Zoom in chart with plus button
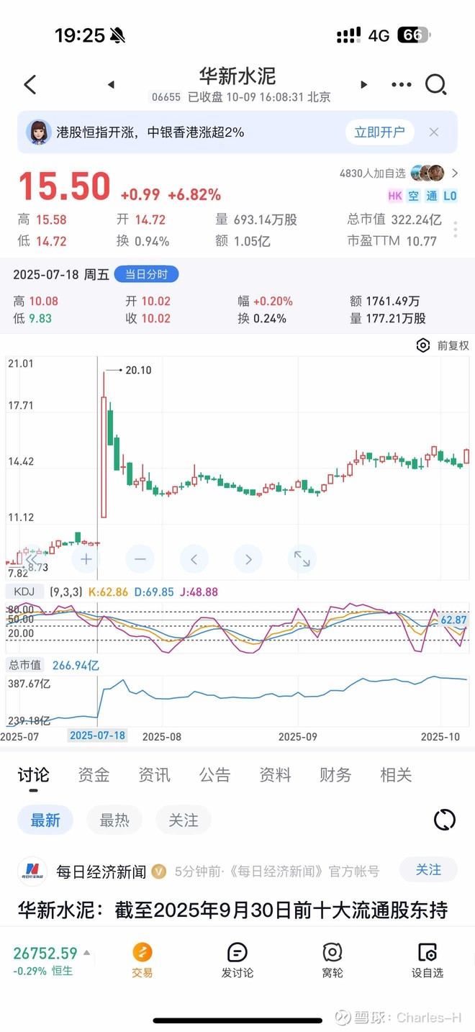475x1032 pixels. point(86,558)
